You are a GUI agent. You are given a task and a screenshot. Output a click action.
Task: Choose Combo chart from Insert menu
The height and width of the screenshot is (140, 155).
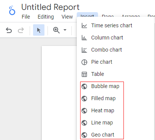point(115,50)
